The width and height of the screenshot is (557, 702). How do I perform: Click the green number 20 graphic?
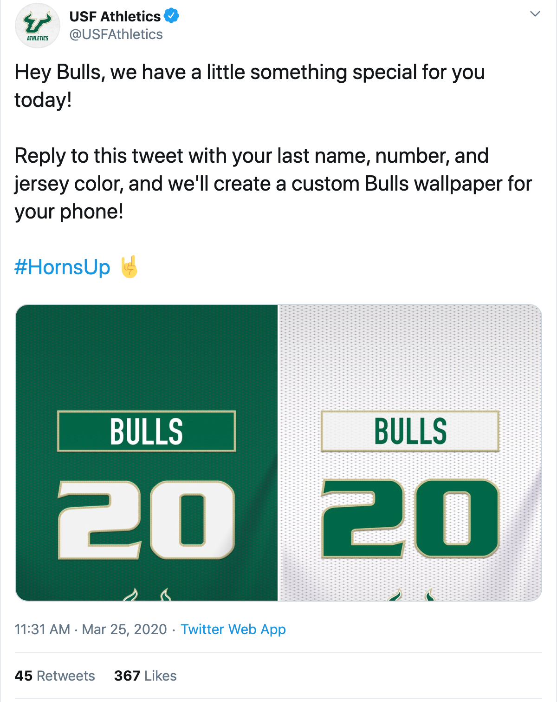click(x=410, y=518)
